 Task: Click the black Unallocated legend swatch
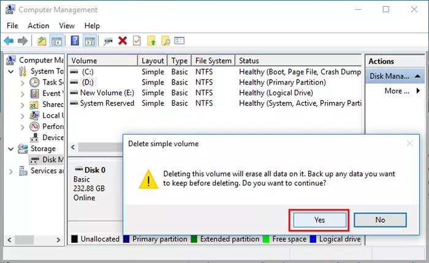74,239
